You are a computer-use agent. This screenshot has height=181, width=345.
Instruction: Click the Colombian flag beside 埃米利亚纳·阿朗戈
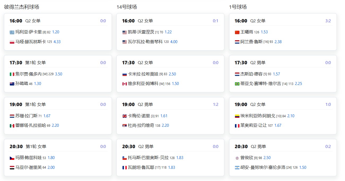pyautogui.click(x=237, y=116)
